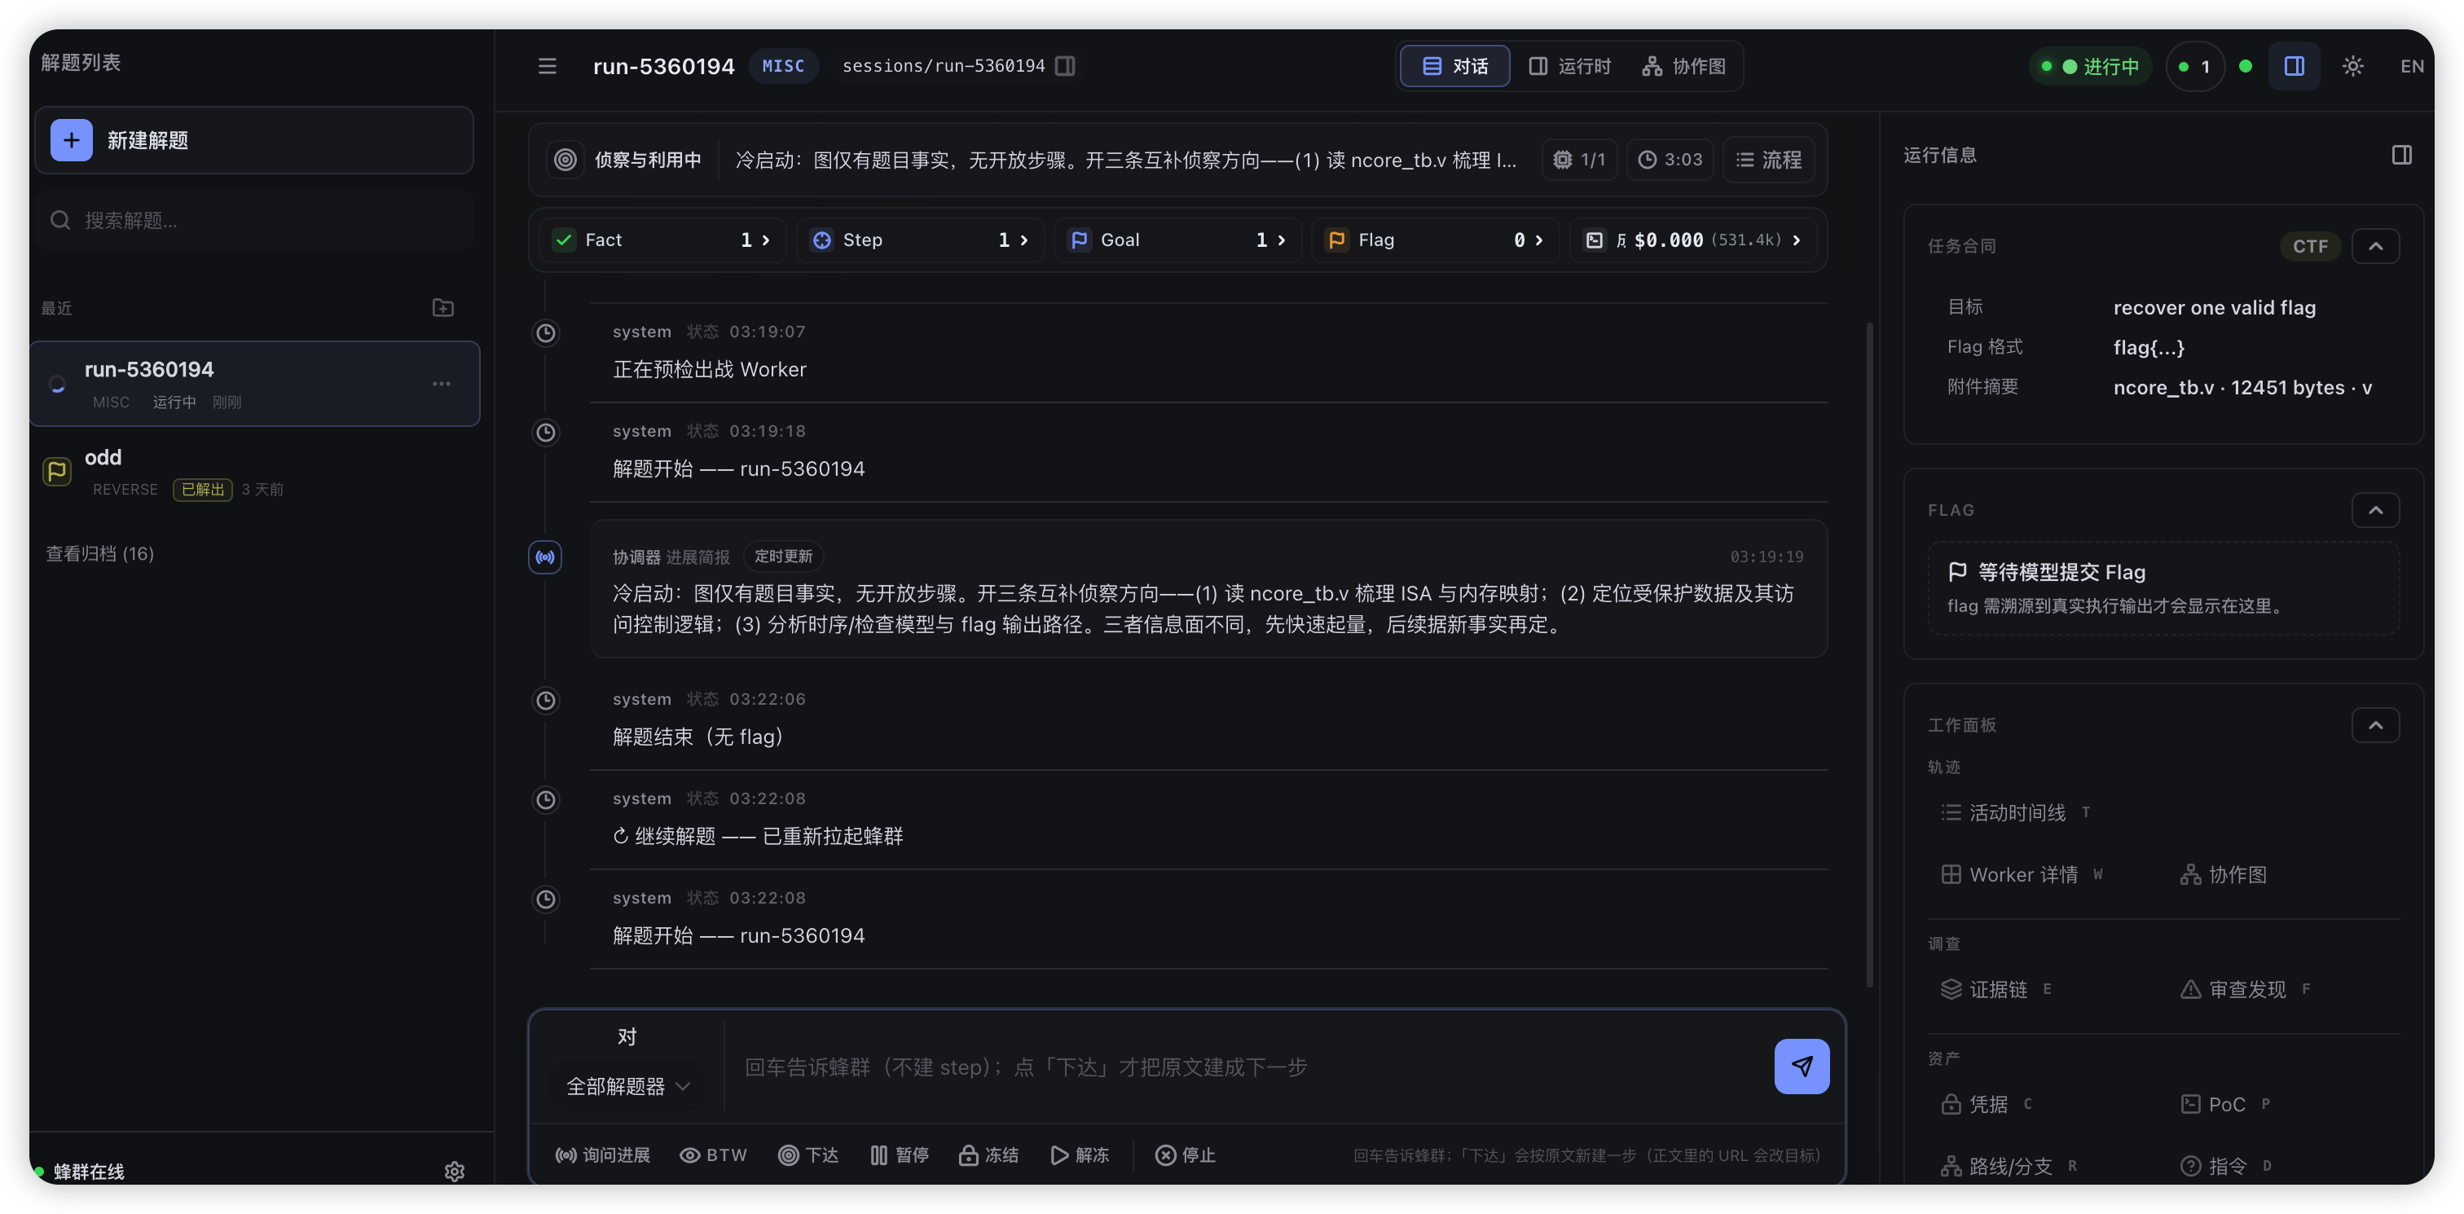Viewport: 2464px width, 1214px height.
Task: Open PoC under 资产
Action: [x=2226, y=1104]
